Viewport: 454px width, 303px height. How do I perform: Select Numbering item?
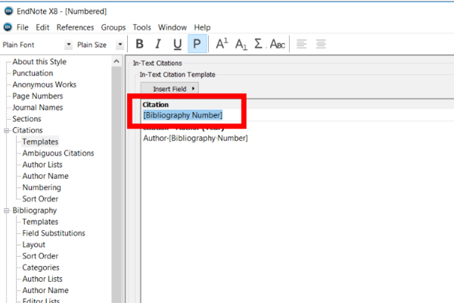[x=42, y=187]
